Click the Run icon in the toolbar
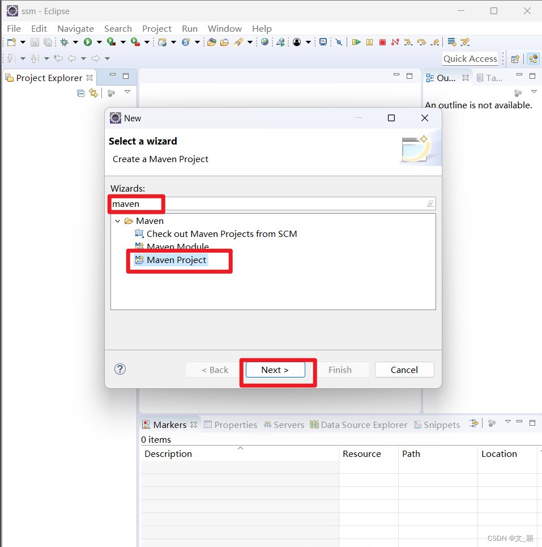 click(88, 42)
